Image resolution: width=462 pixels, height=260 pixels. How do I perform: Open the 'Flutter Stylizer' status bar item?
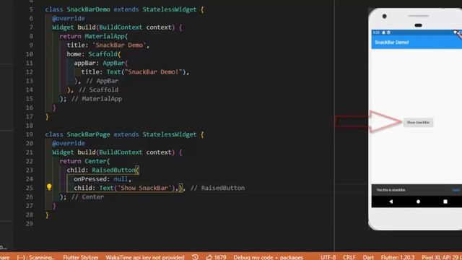point(80,257)
